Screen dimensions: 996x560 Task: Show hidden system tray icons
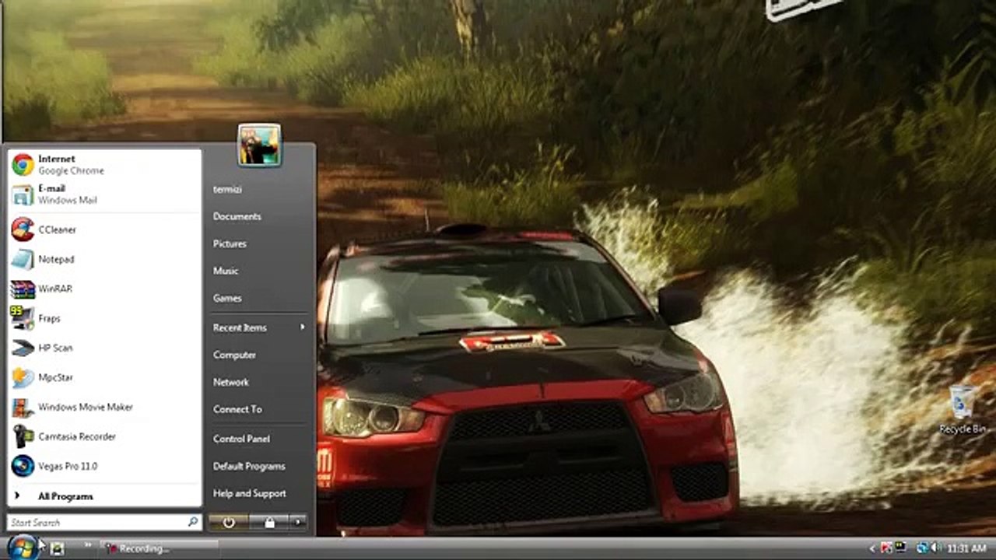click(872, 548)
